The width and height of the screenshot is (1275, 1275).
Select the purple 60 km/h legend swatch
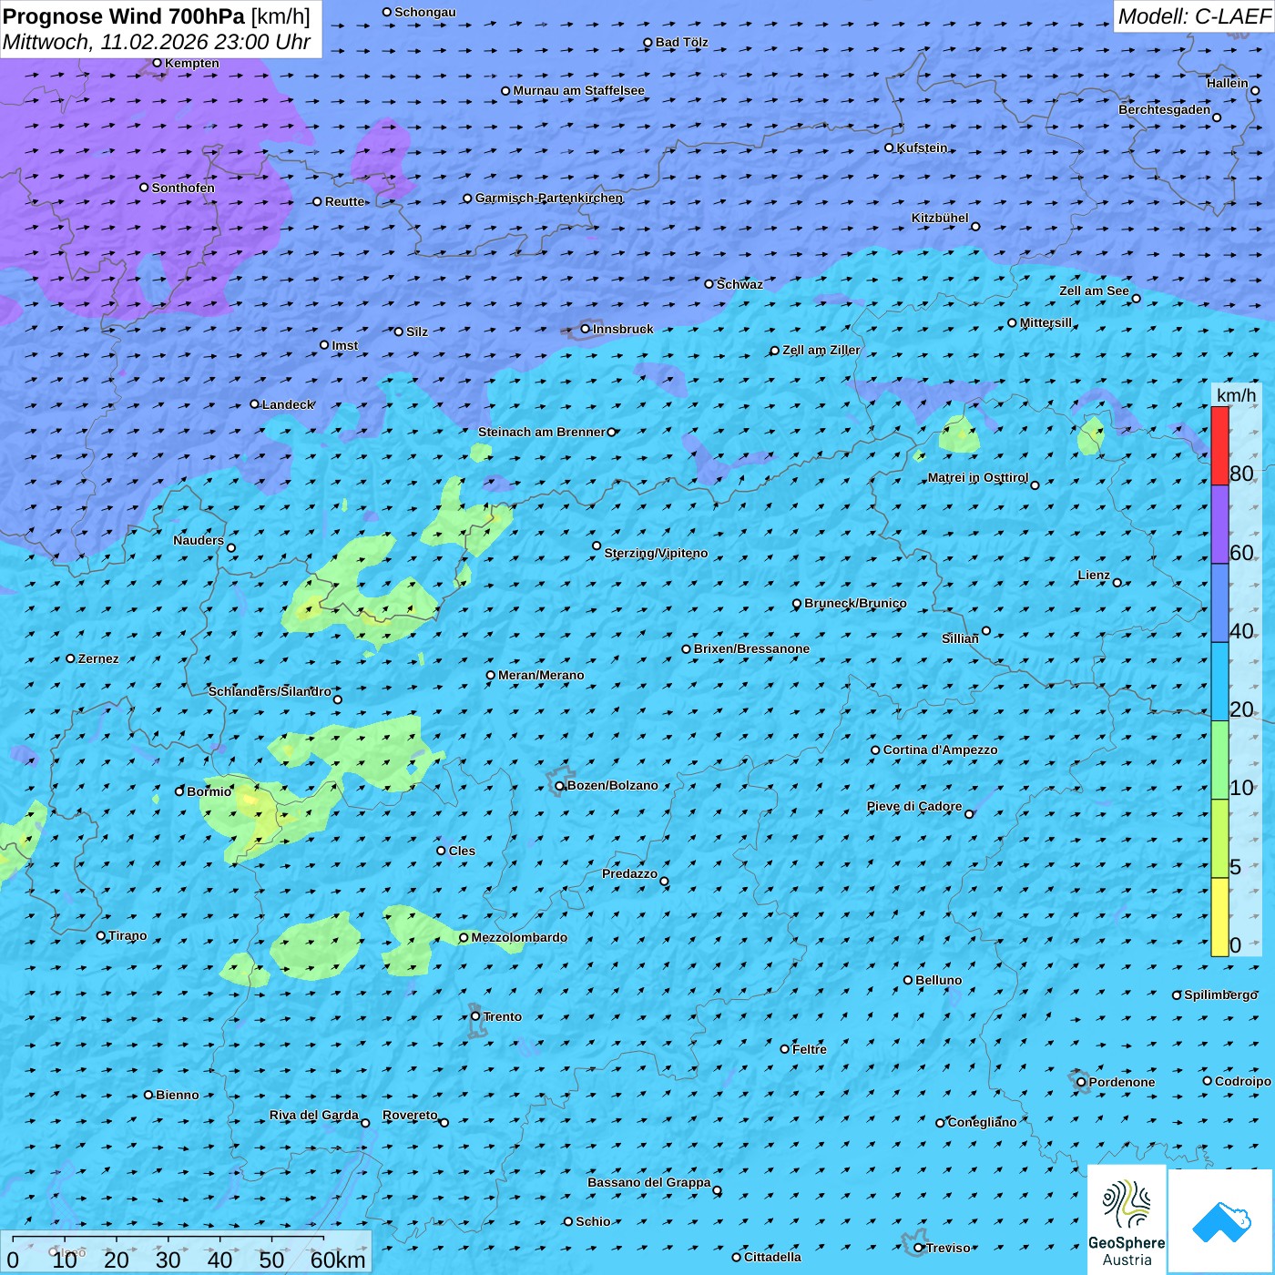click(1219, 525)
